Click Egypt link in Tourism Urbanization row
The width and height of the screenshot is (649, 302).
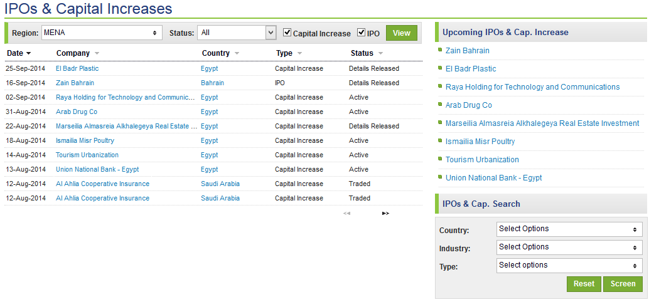pos(210,155)
